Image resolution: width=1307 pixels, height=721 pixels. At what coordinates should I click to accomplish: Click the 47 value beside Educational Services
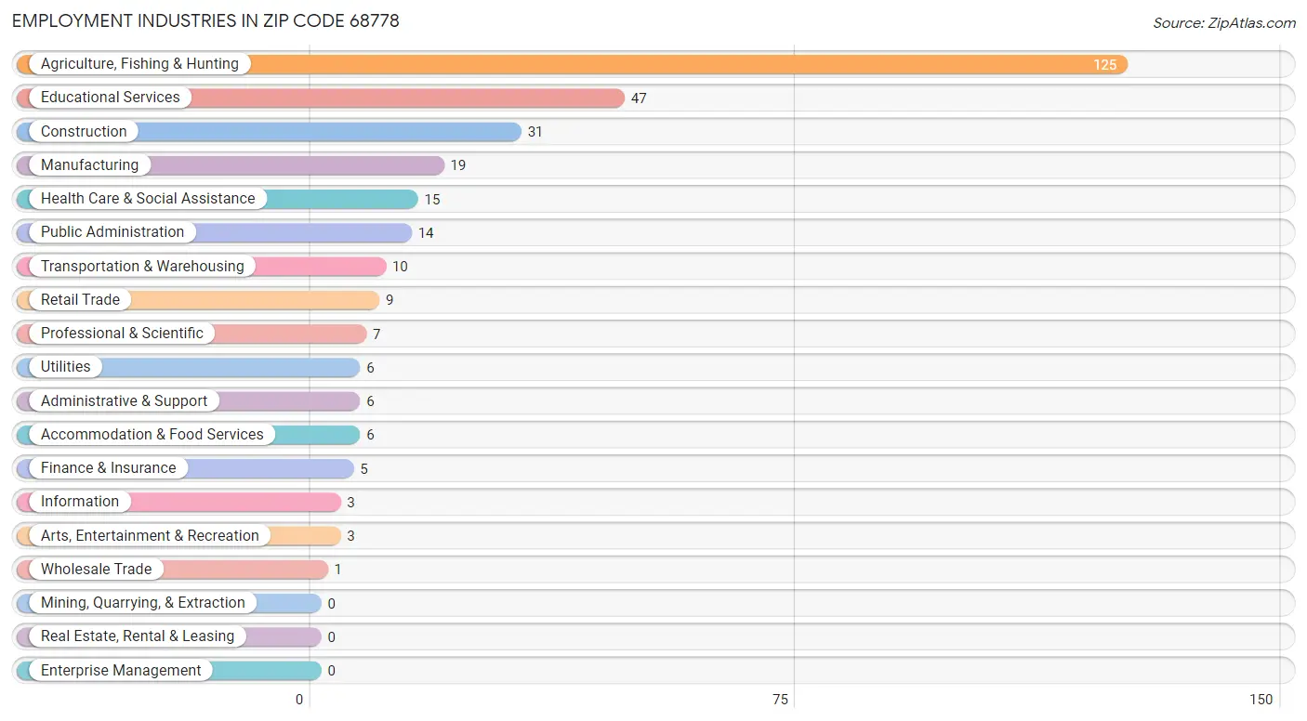pos(639,98)
